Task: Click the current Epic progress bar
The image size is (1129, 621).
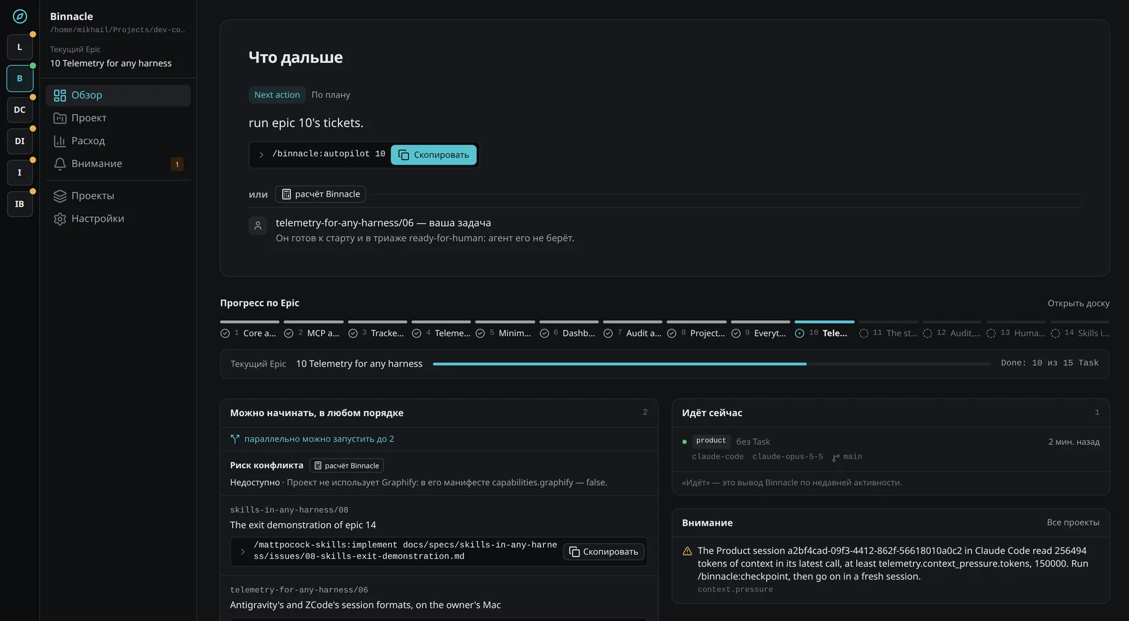Action: coord(712,364)
